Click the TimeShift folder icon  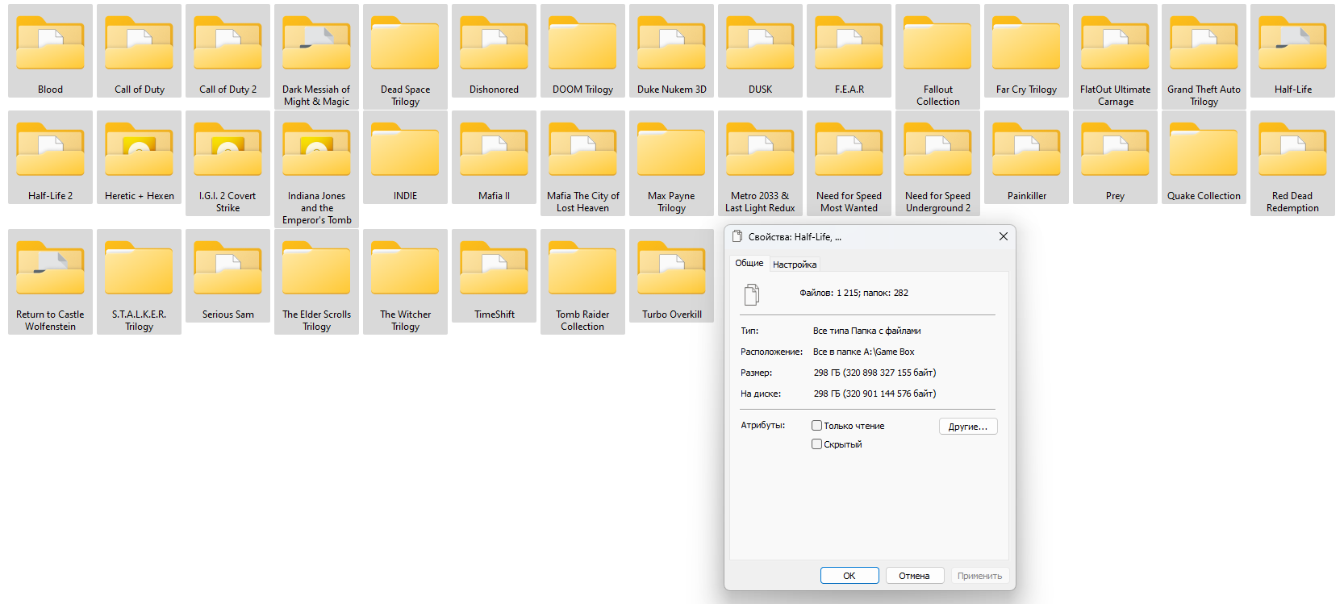[494, 268]
